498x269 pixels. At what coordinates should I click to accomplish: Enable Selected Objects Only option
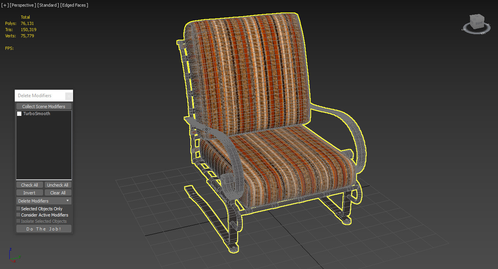(18, 208)
